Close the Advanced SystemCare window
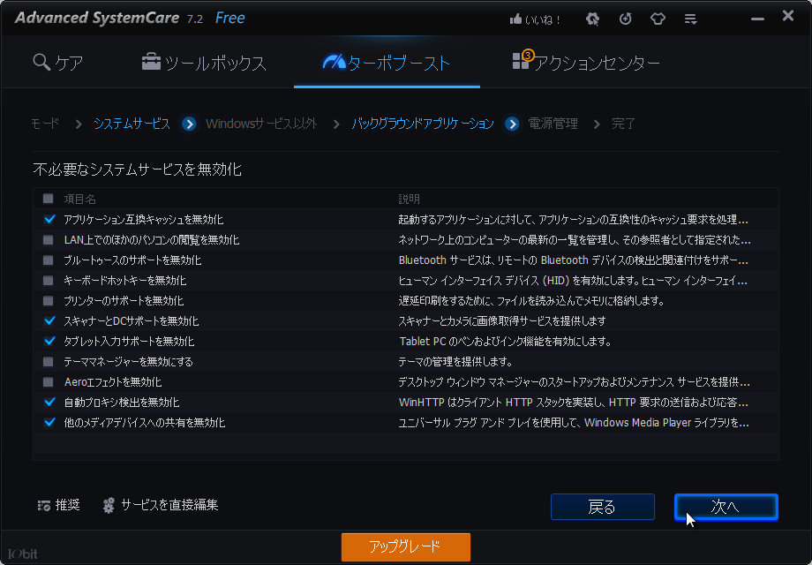Viewport: 812px width, 565px height. [x=788, y=16]
